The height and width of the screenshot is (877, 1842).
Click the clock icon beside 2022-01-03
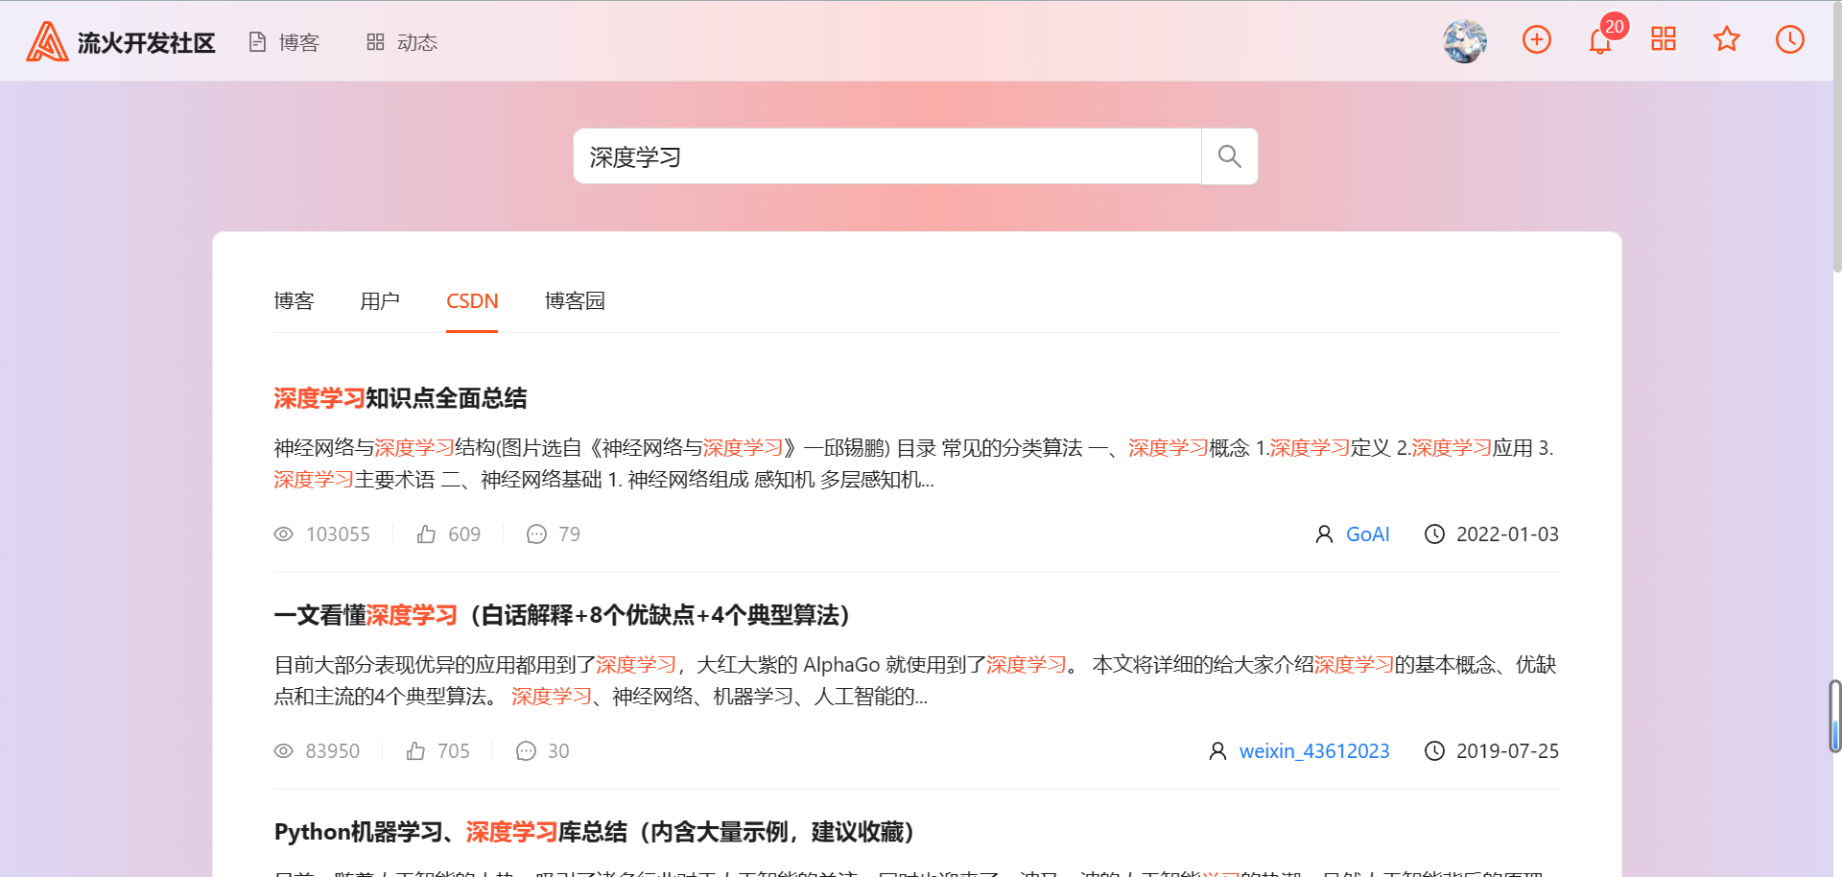click(1434, 534)
